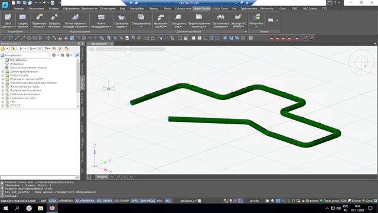The width and height of the screenshot is (378, 213).
Task: Expand Керамические трубы tree node
Action: click(x=2, y=98)
